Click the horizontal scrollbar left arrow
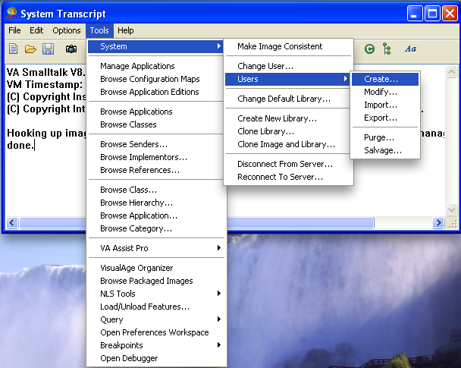Screen dimensions: 461x368 point(12,222)
